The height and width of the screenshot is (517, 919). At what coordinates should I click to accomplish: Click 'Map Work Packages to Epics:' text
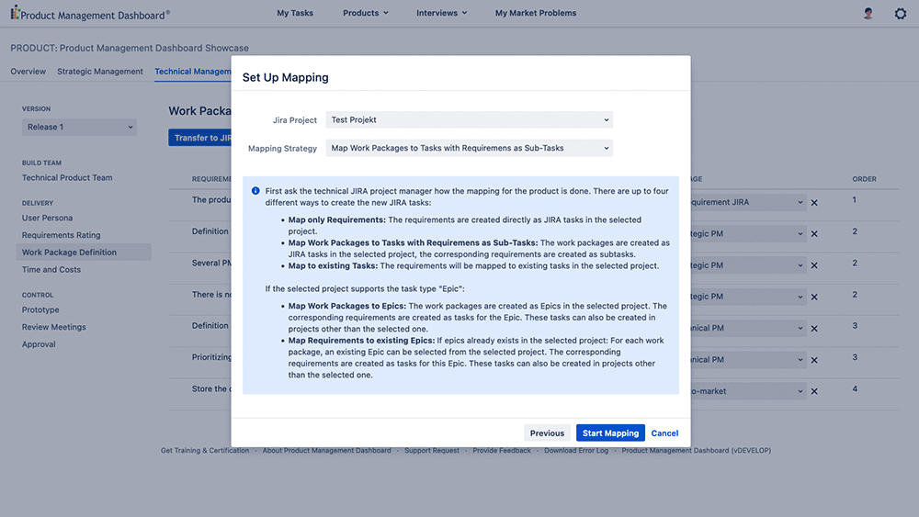[346, 306]
